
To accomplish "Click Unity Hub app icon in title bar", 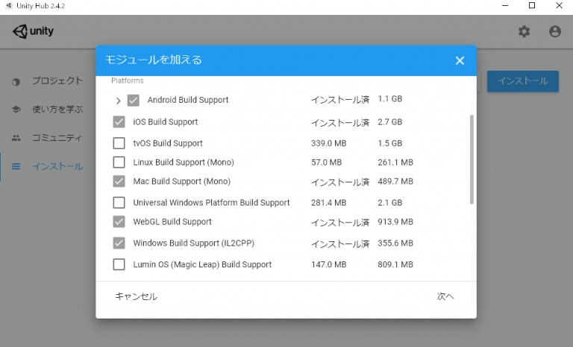I will [x=9, y=5].
